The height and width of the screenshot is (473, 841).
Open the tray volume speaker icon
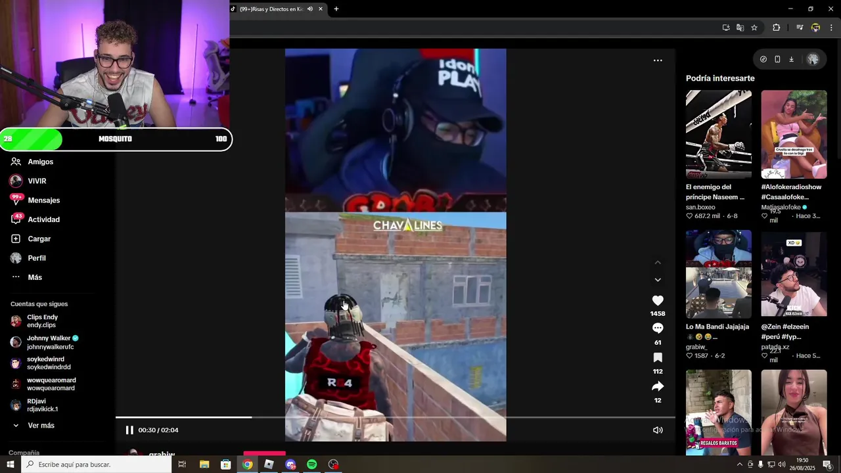pos(782,464)
